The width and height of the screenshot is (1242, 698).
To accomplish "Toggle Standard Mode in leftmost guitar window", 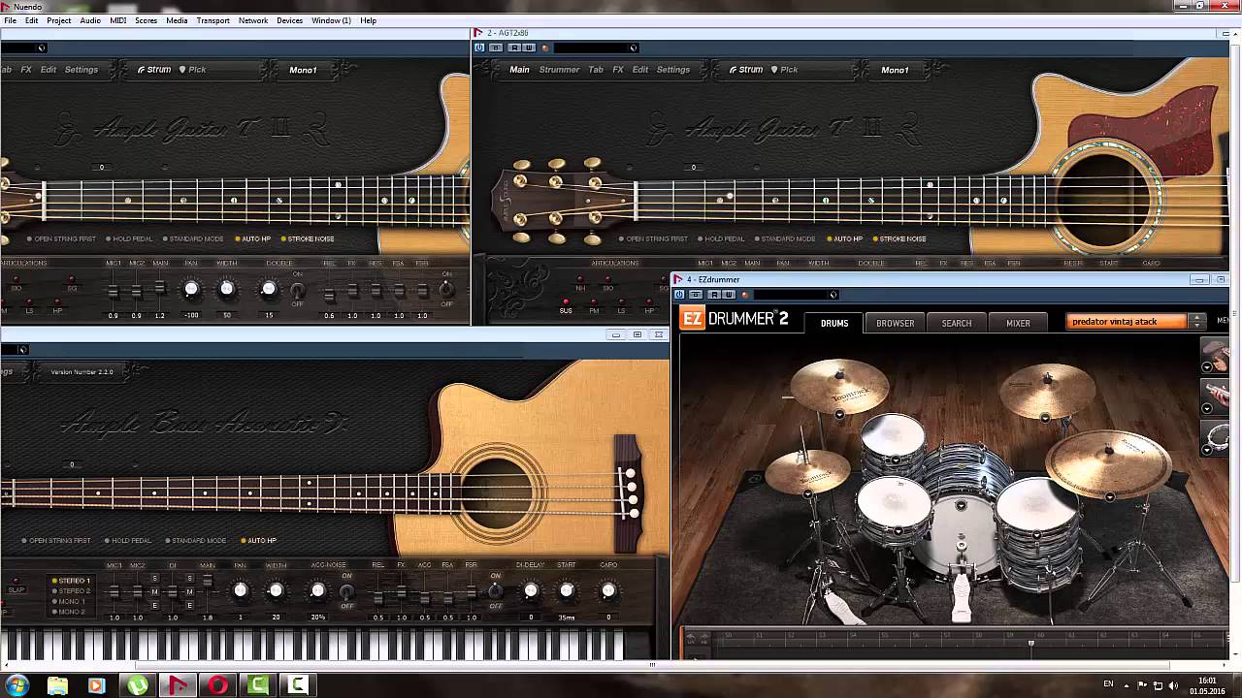I will pos(192,238).
